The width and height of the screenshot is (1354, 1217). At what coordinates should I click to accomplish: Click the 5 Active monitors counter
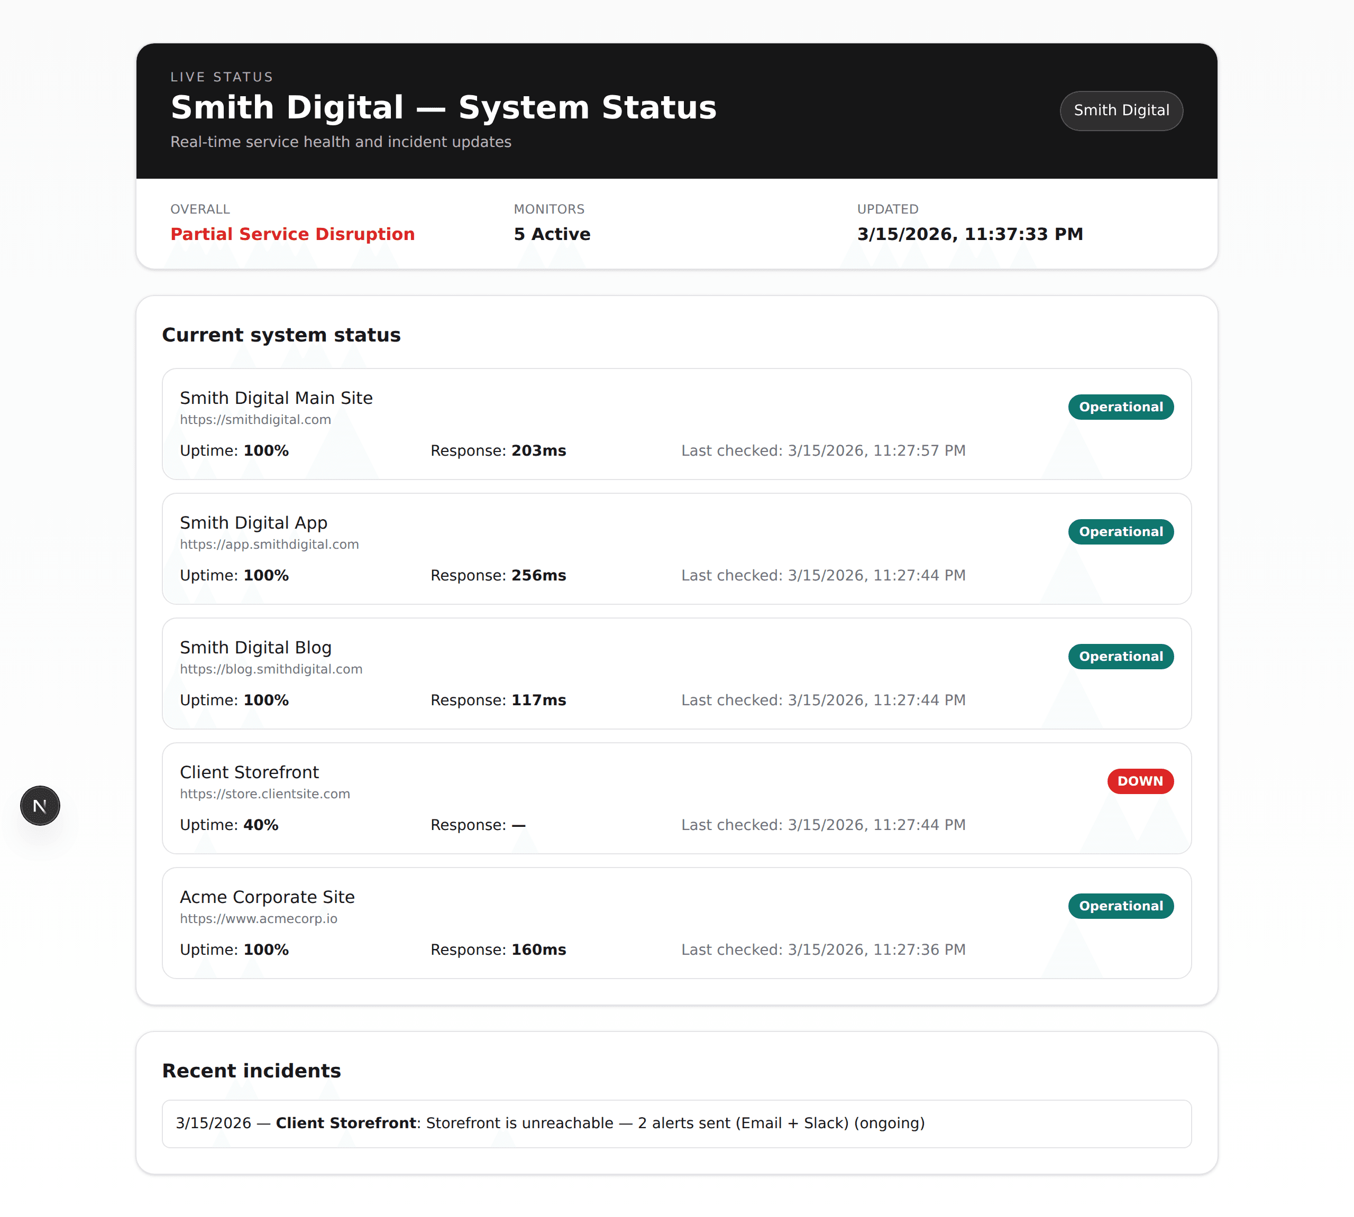tap(551, 234)
